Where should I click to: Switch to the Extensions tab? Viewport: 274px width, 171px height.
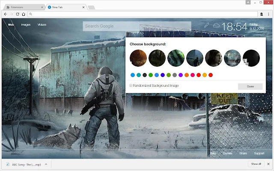click(24, 7)
